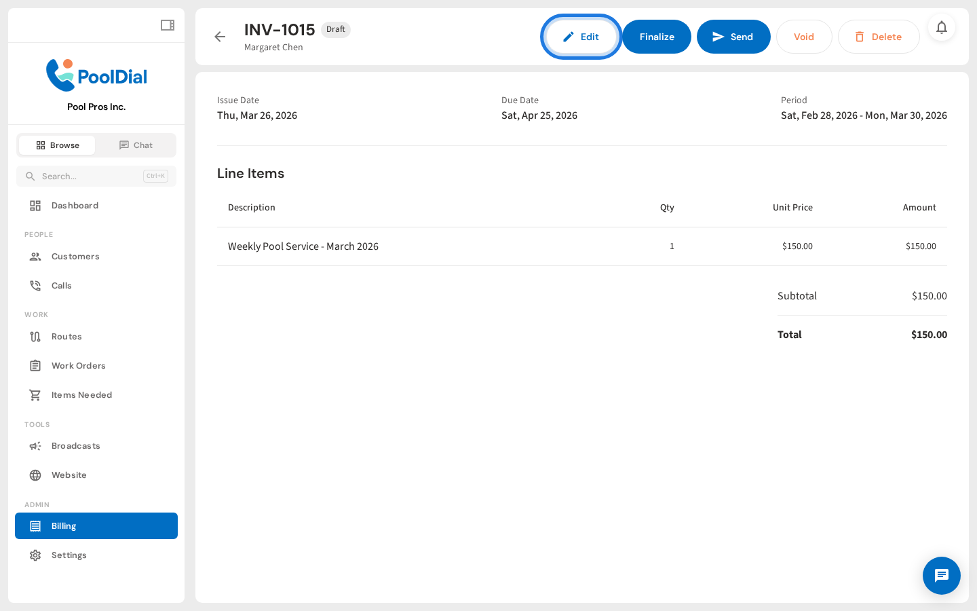977x611 pixels.
Task: Collapse the sidebar with the panel icon
Action: [167, 25]
